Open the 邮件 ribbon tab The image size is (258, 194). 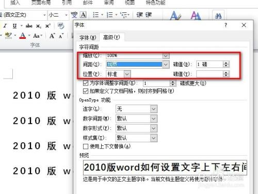(88, 3)
